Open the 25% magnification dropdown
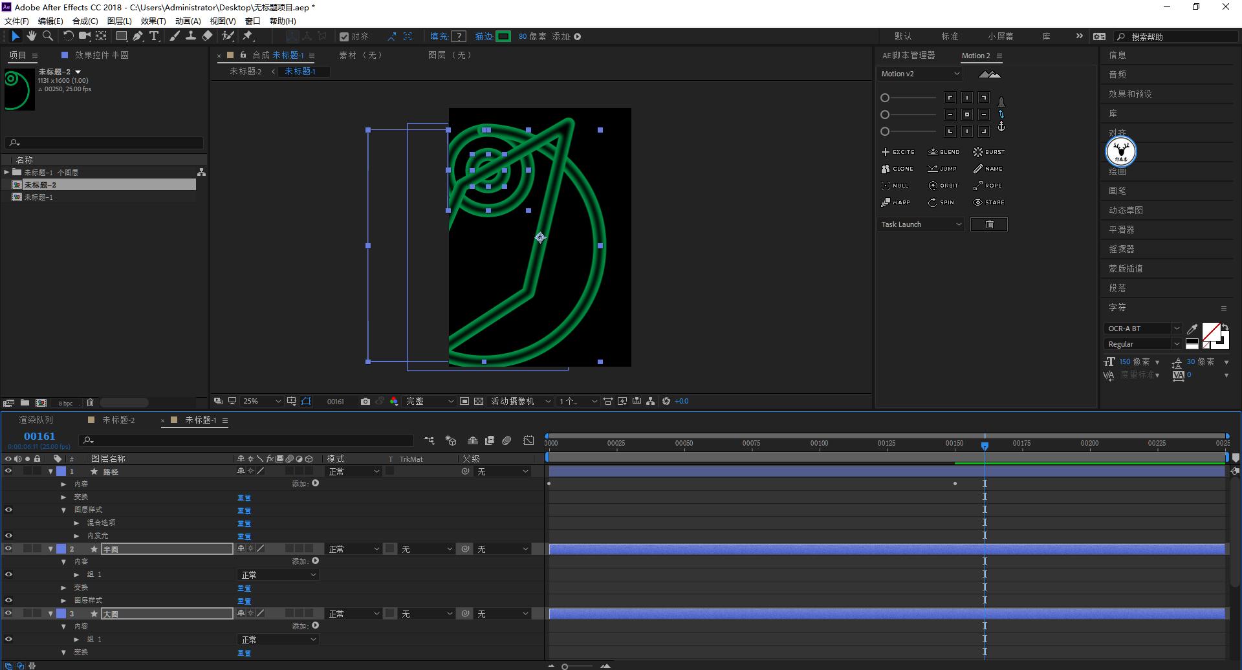This screenshot has height=670, width=1242. pos(261,402)
